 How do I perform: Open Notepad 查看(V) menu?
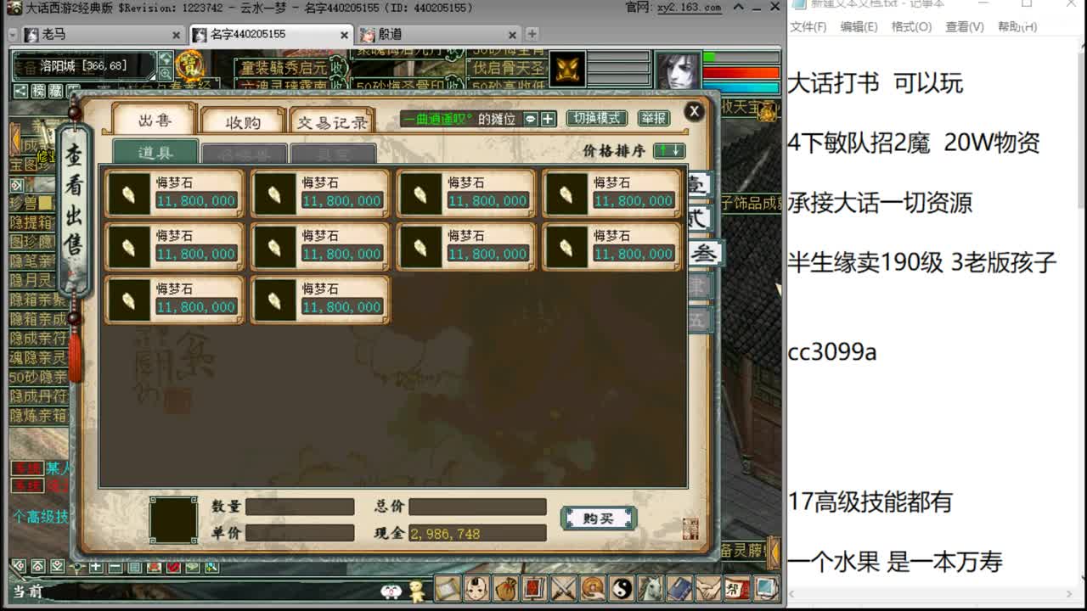965,27
